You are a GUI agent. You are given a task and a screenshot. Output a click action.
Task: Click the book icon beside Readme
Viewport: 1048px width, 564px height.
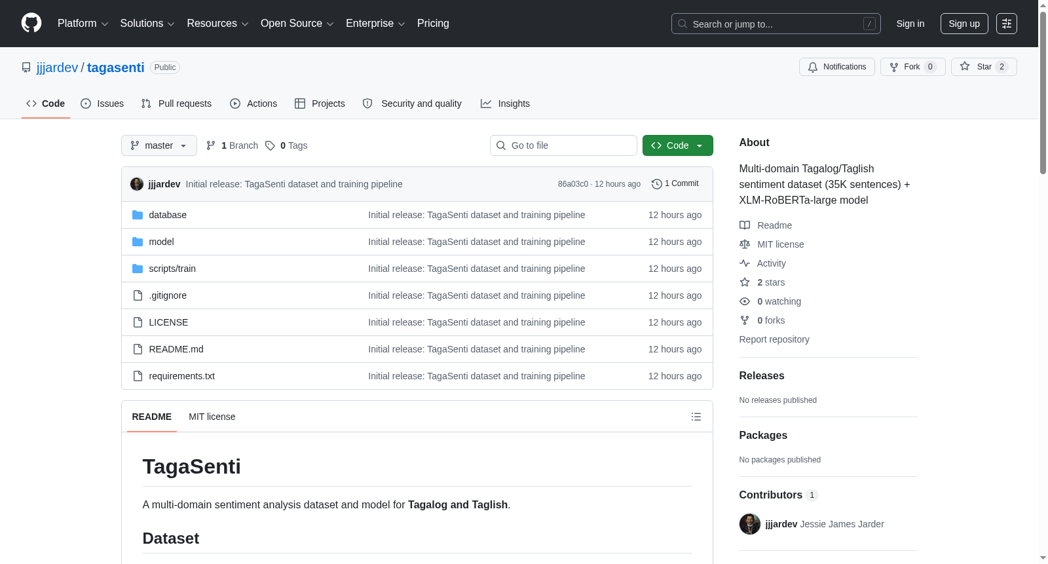(745, 225)
